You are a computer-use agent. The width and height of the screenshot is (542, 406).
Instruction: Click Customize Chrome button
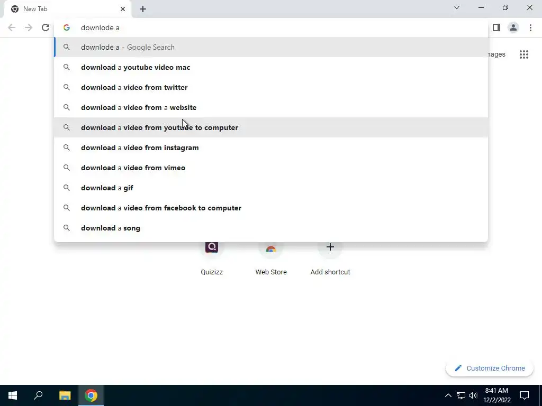click(x=490, y=368)
